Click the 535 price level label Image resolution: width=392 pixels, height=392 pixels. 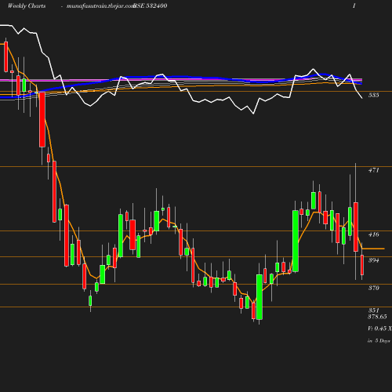coord(374,95)
